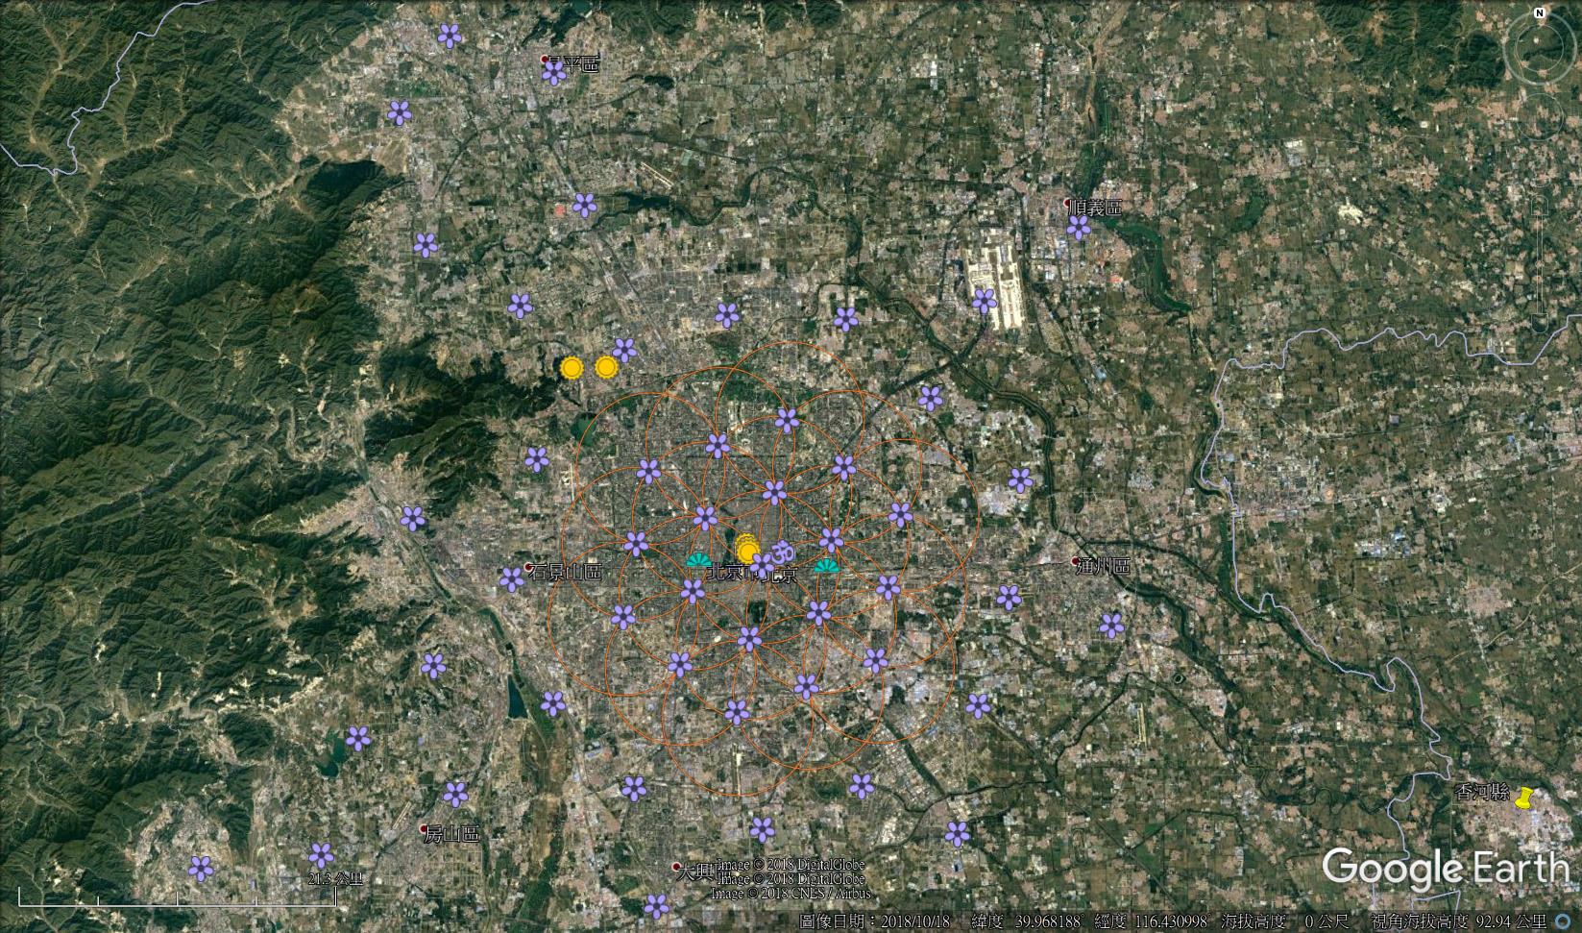
Task: Select the yellow pushpin near 香河縣
Action: [x=1523, y=798]
